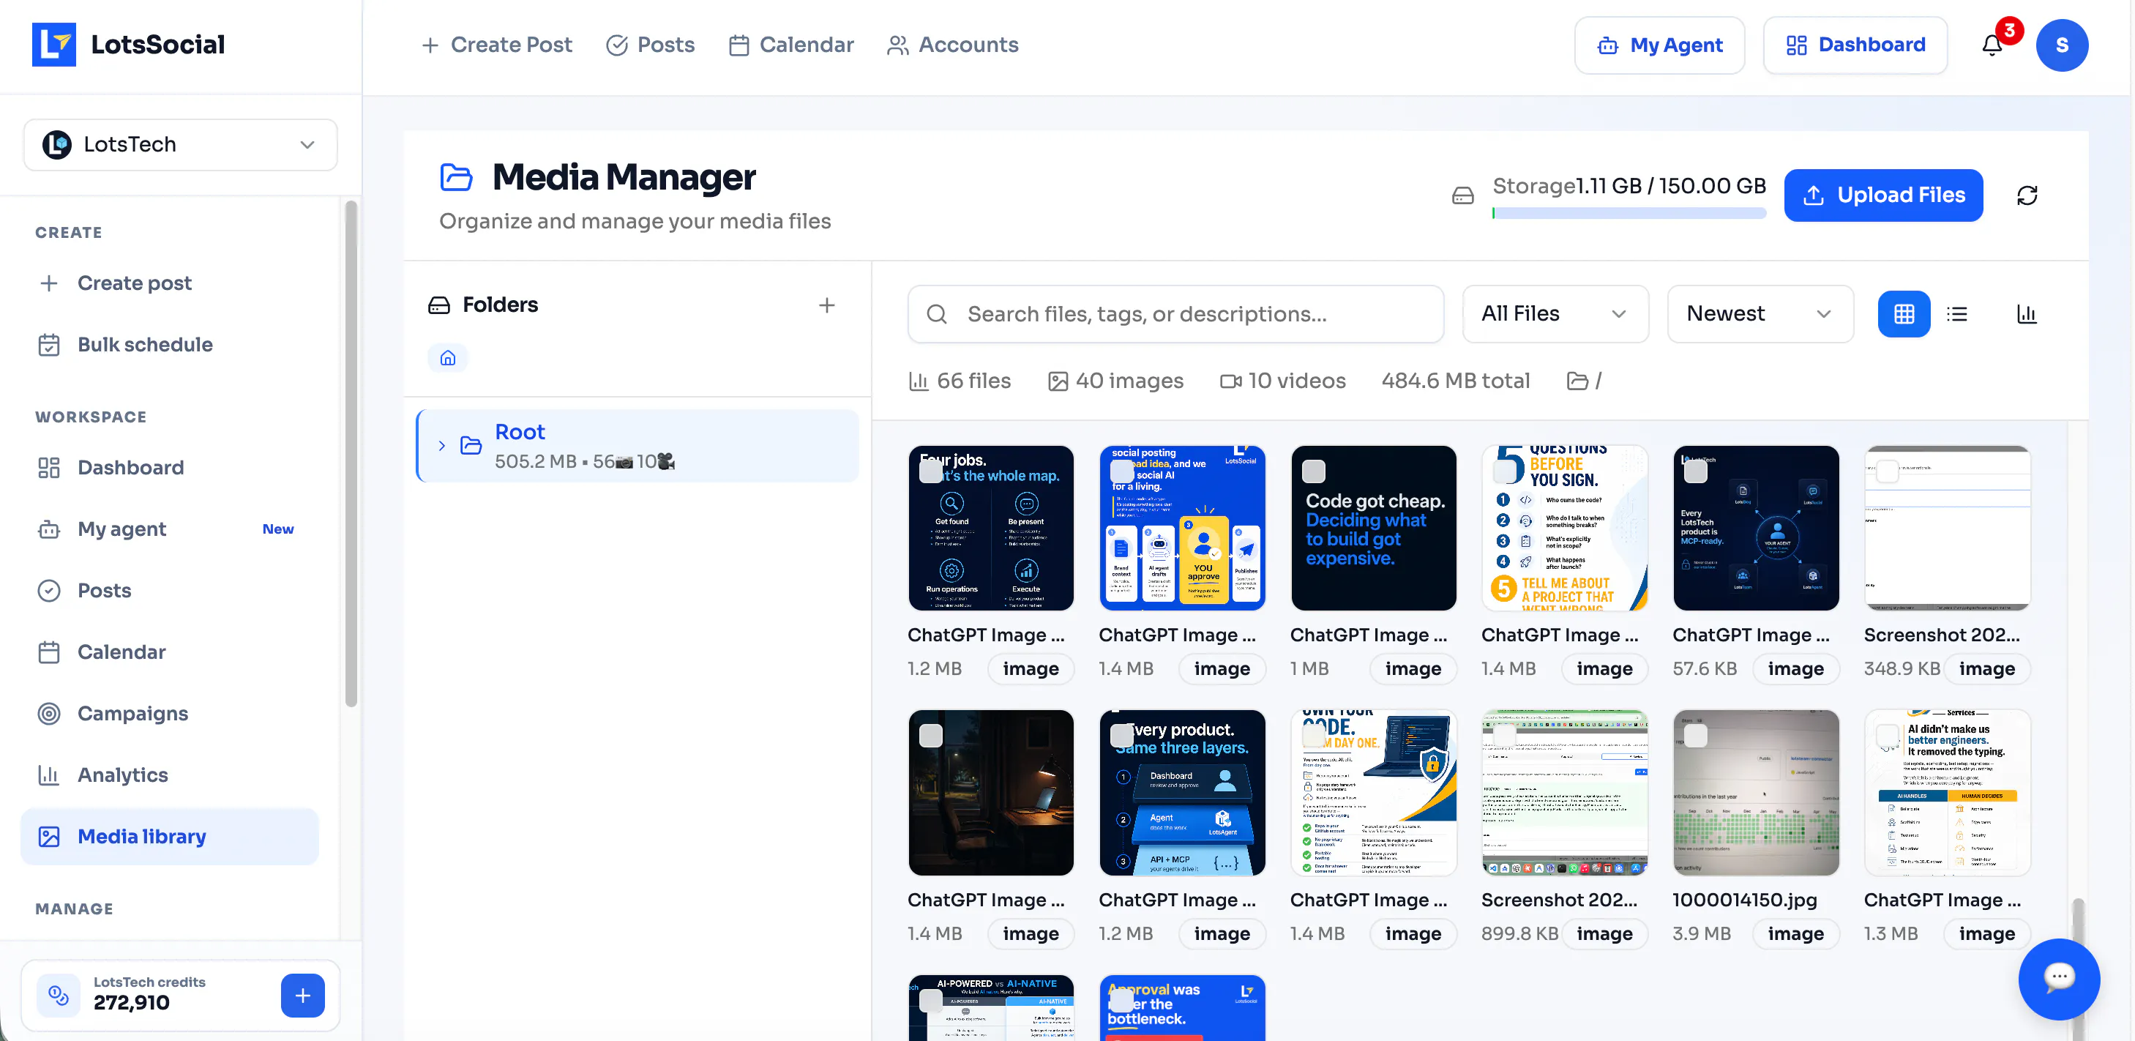This screenshot has height=1041, width=2135.
Task: Select Media library in sidebar
Action: 170,836
